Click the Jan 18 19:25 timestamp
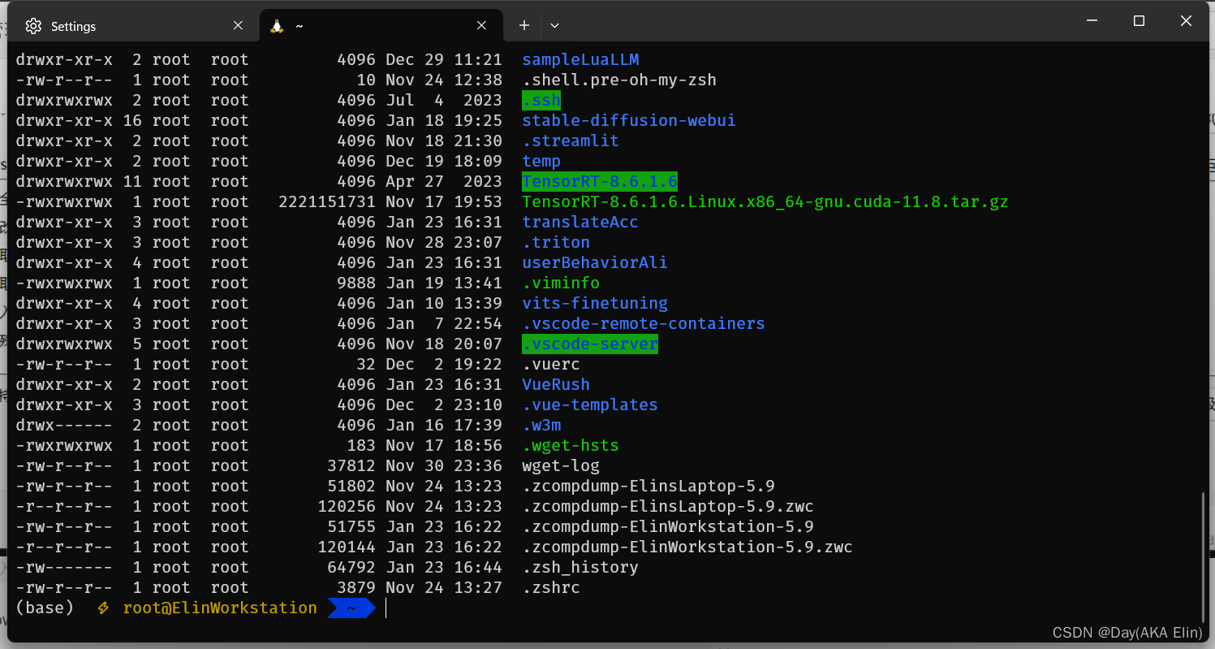Screen dimensions: 1215x649 pos(444,121)
